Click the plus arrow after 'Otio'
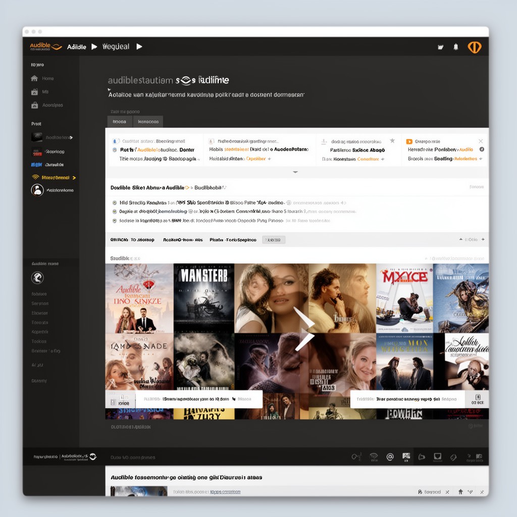Viewport: 517px width, 517px height. click(x=483, y=239)
